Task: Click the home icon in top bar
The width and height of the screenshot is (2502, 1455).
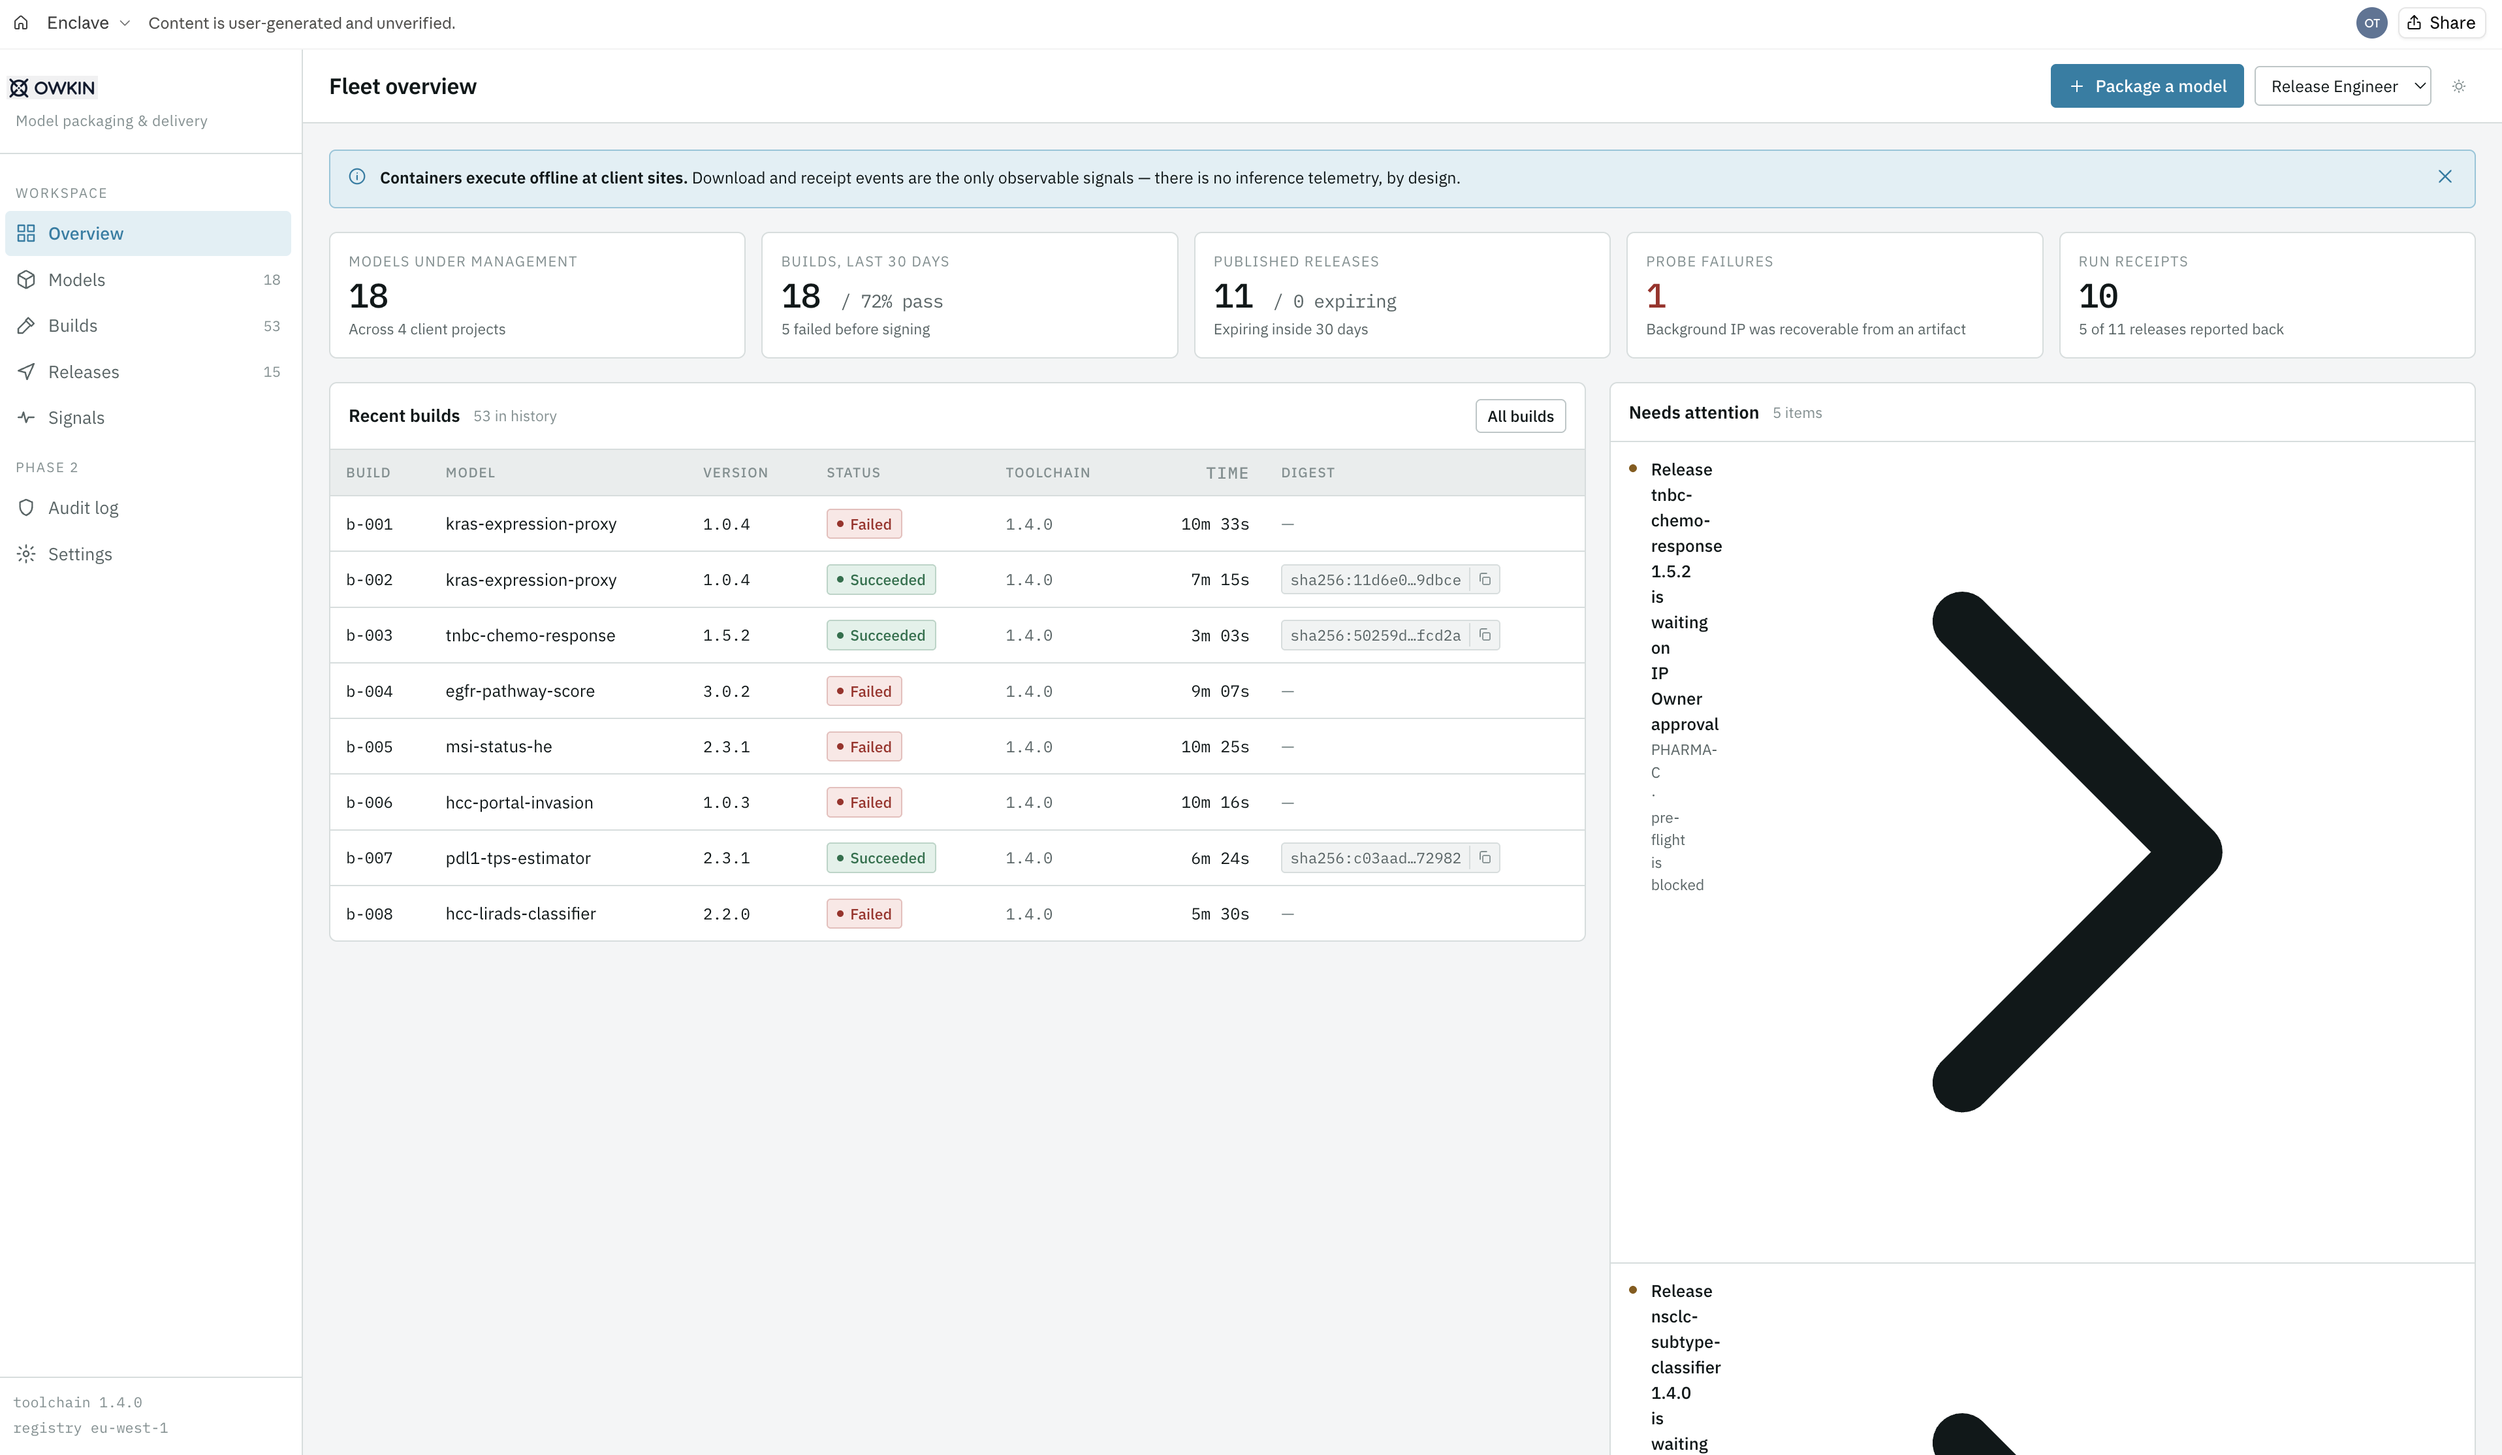Action: 21,23
